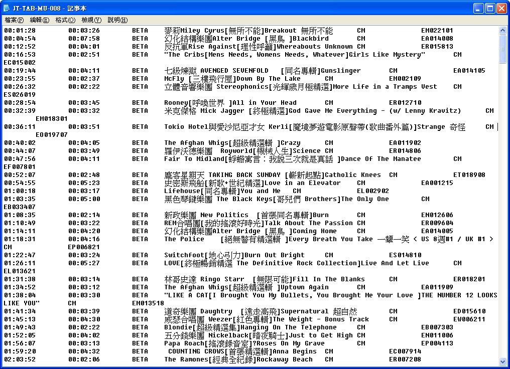Click the text Mick Jagger
The width and height of the screenshot is (510, 369).
[x=222, y=111]
